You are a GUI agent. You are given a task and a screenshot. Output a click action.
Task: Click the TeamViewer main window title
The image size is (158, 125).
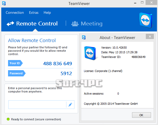79,4
